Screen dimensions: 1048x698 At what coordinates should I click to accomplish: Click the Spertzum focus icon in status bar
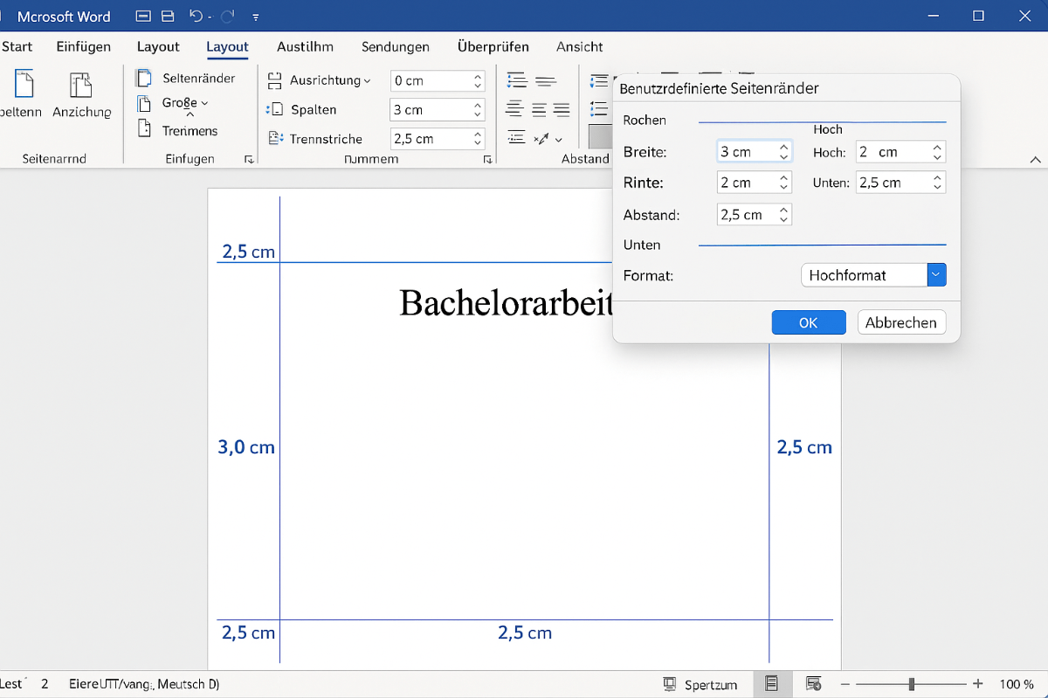coord(670,684)
